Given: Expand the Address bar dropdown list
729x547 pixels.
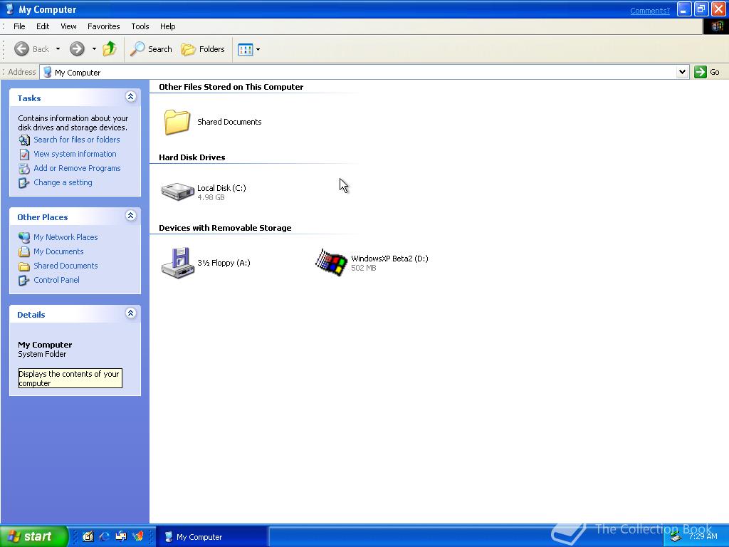Looking at the screenshot, I should [682, 72].
